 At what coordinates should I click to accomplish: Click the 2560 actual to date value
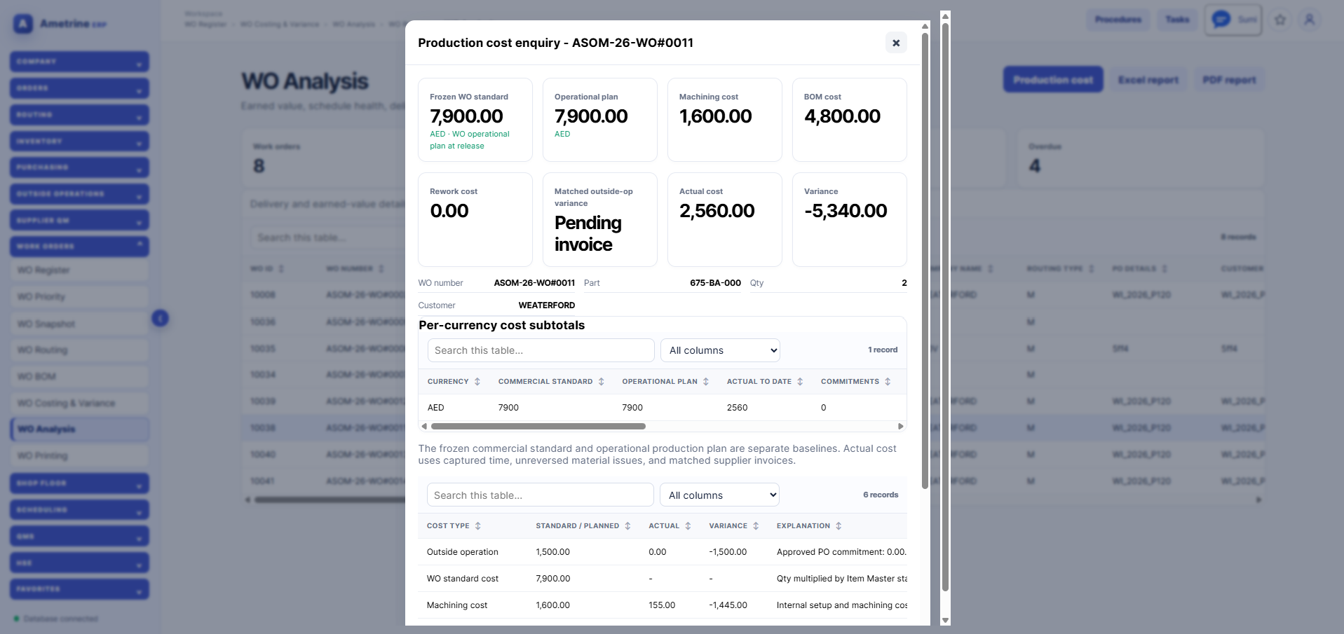pos(737,408)
